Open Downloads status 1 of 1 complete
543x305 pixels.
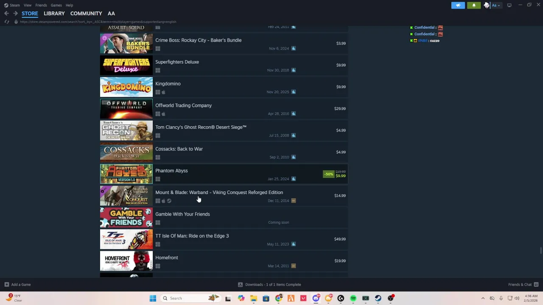coord(269,285)
